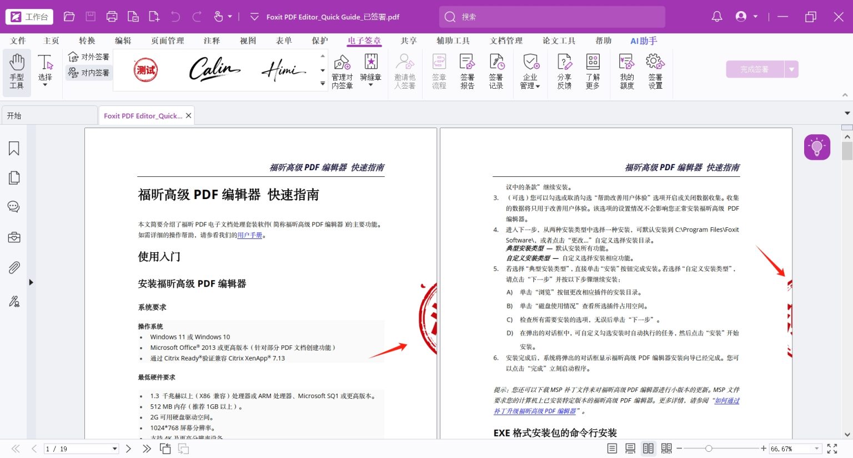Click the open file folder icon
The height and width of the screenshot is (458, 853).
coord(69,17)
